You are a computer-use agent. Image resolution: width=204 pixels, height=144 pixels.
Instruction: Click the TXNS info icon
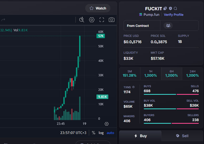[x=133, y=87]
